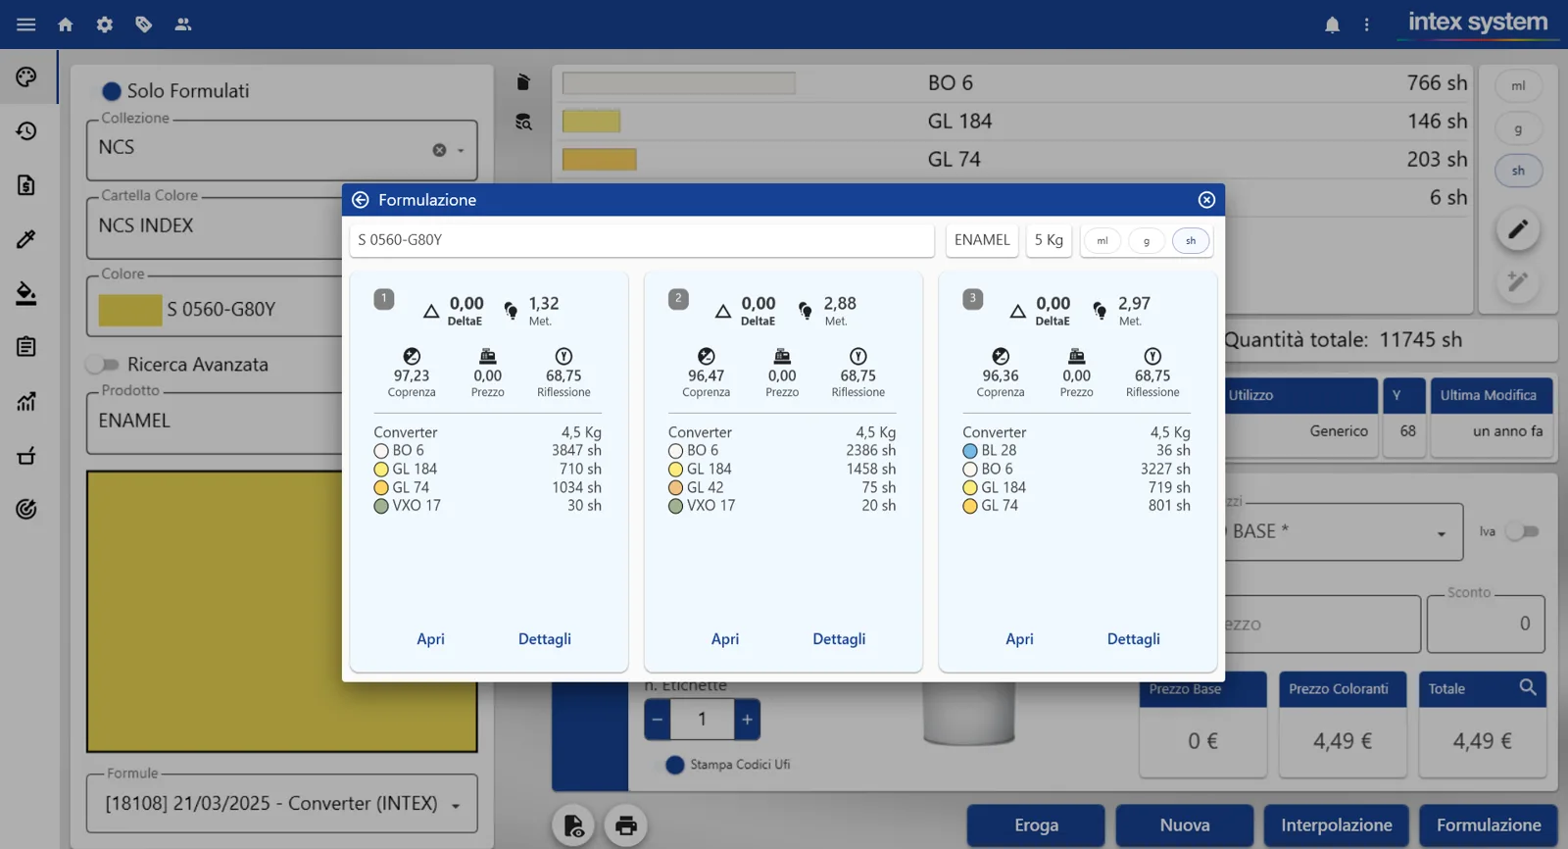Select the color palette sidebar icon
The image size is (1568, 849).
(x=26, y=77)
